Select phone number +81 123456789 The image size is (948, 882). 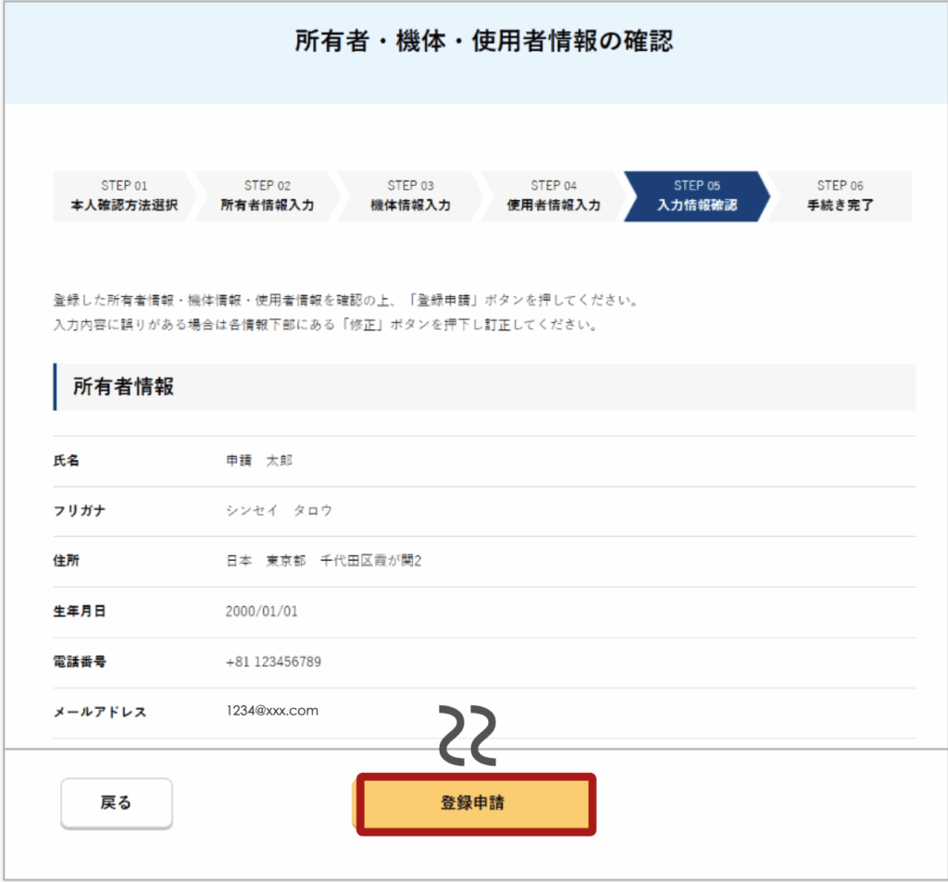(x=273, y=662)
